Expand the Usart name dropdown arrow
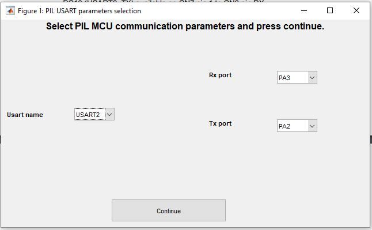The image size is (372, 230). point(109,114)
